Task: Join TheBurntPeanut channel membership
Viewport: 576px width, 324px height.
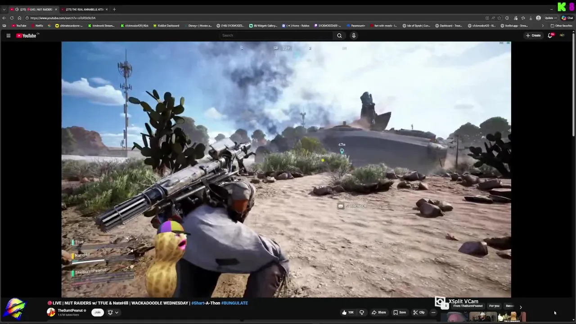Action: [x=97, y=312]
